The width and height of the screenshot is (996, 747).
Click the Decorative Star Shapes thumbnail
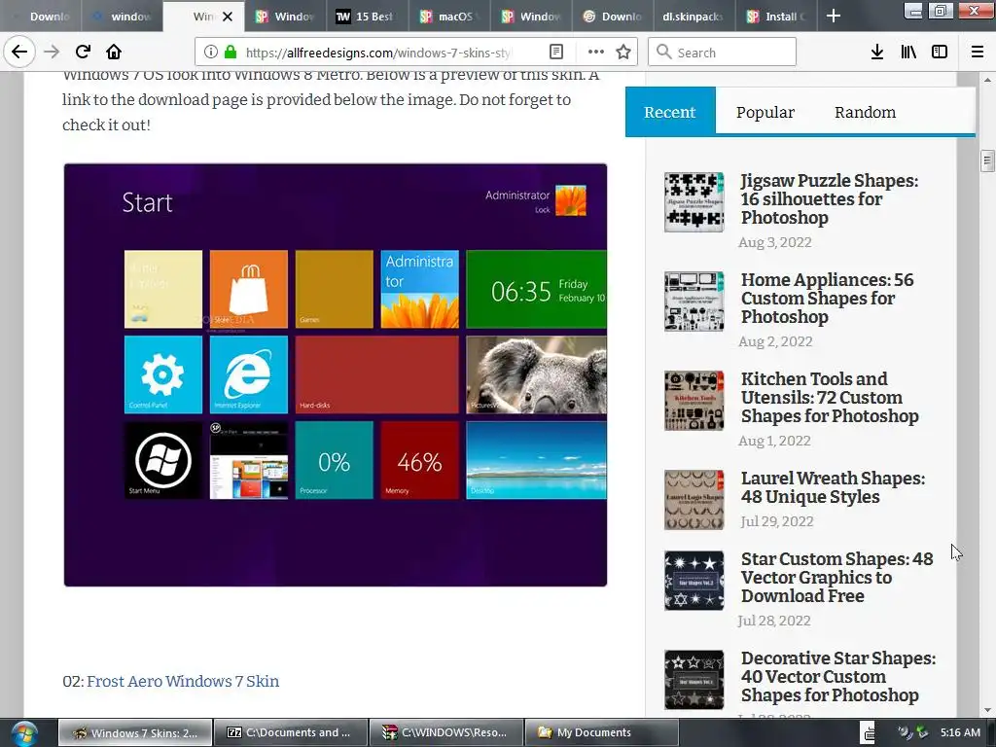[694, 680]
